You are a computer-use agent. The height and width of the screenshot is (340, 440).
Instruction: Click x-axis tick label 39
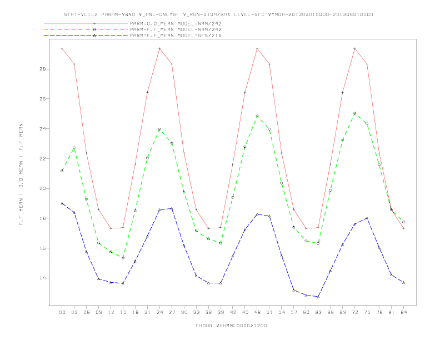coord(221,312)
